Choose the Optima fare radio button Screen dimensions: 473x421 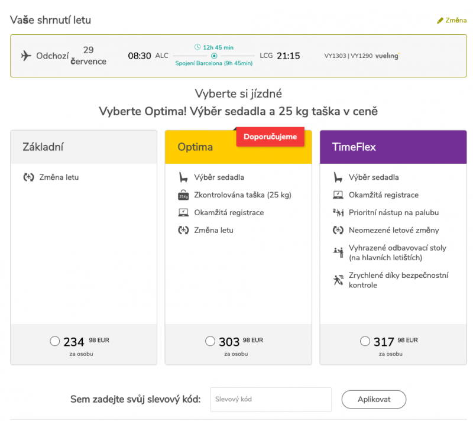(210, 341)
